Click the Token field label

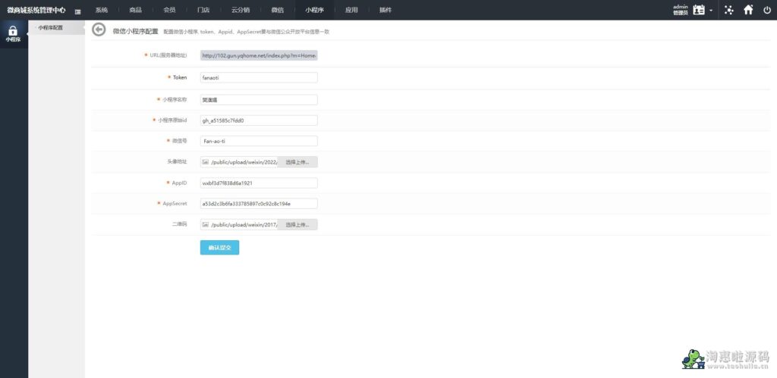[x=180, y=77]
